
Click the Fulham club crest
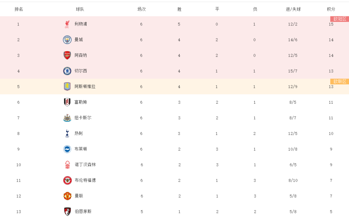(x=67, y=102)
